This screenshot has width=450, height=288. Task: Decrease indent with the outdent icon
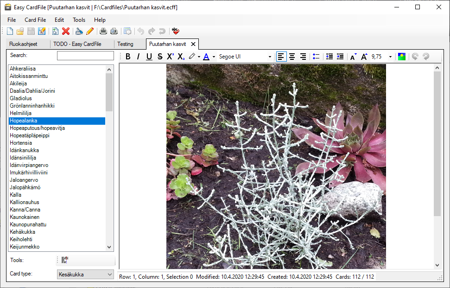click(330, 57)
